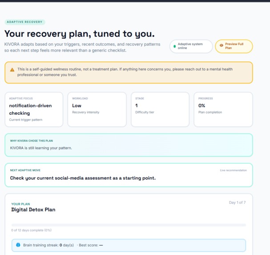270x255 pixels.
Task: Select the Progress card showing 0%
Action: pyautogui.click(x=223, y=109)
